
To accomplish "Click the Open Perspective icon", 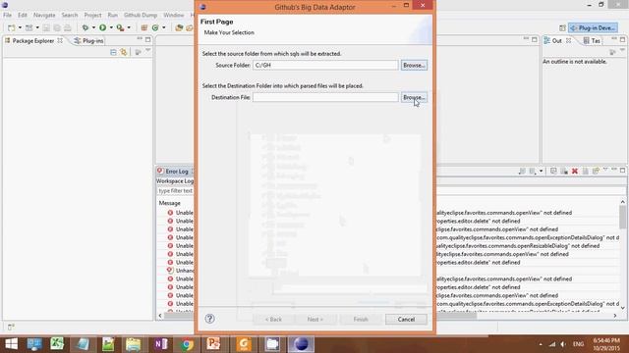I will [562, 28].
